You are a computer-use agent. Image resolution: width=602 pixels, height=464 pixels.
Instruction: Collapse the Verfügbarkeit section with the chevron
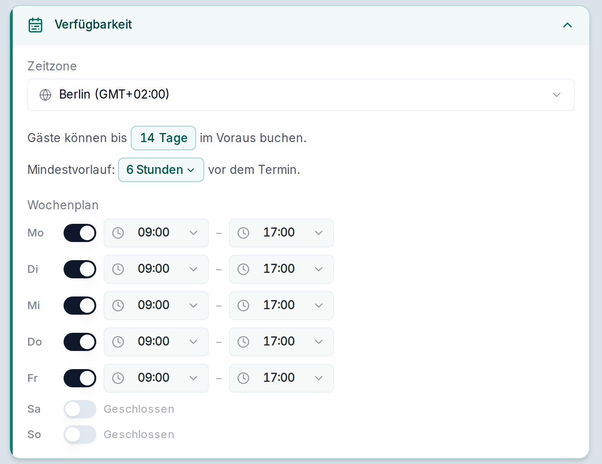[x=567, y=25]
